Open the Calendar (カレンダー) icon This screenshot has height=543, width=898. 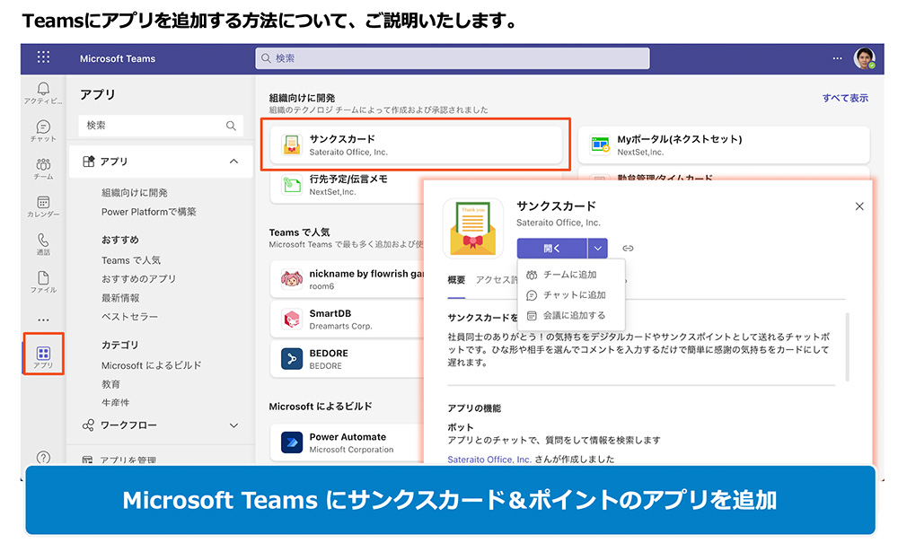pos(43,202)
